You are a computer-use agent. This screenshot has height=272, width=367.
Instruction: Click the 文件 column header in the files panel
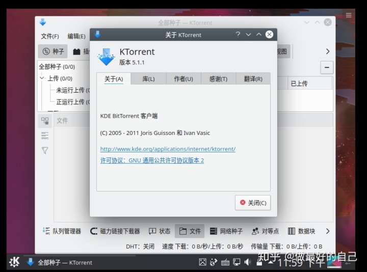pyautogui.click(x=62, y=121)
